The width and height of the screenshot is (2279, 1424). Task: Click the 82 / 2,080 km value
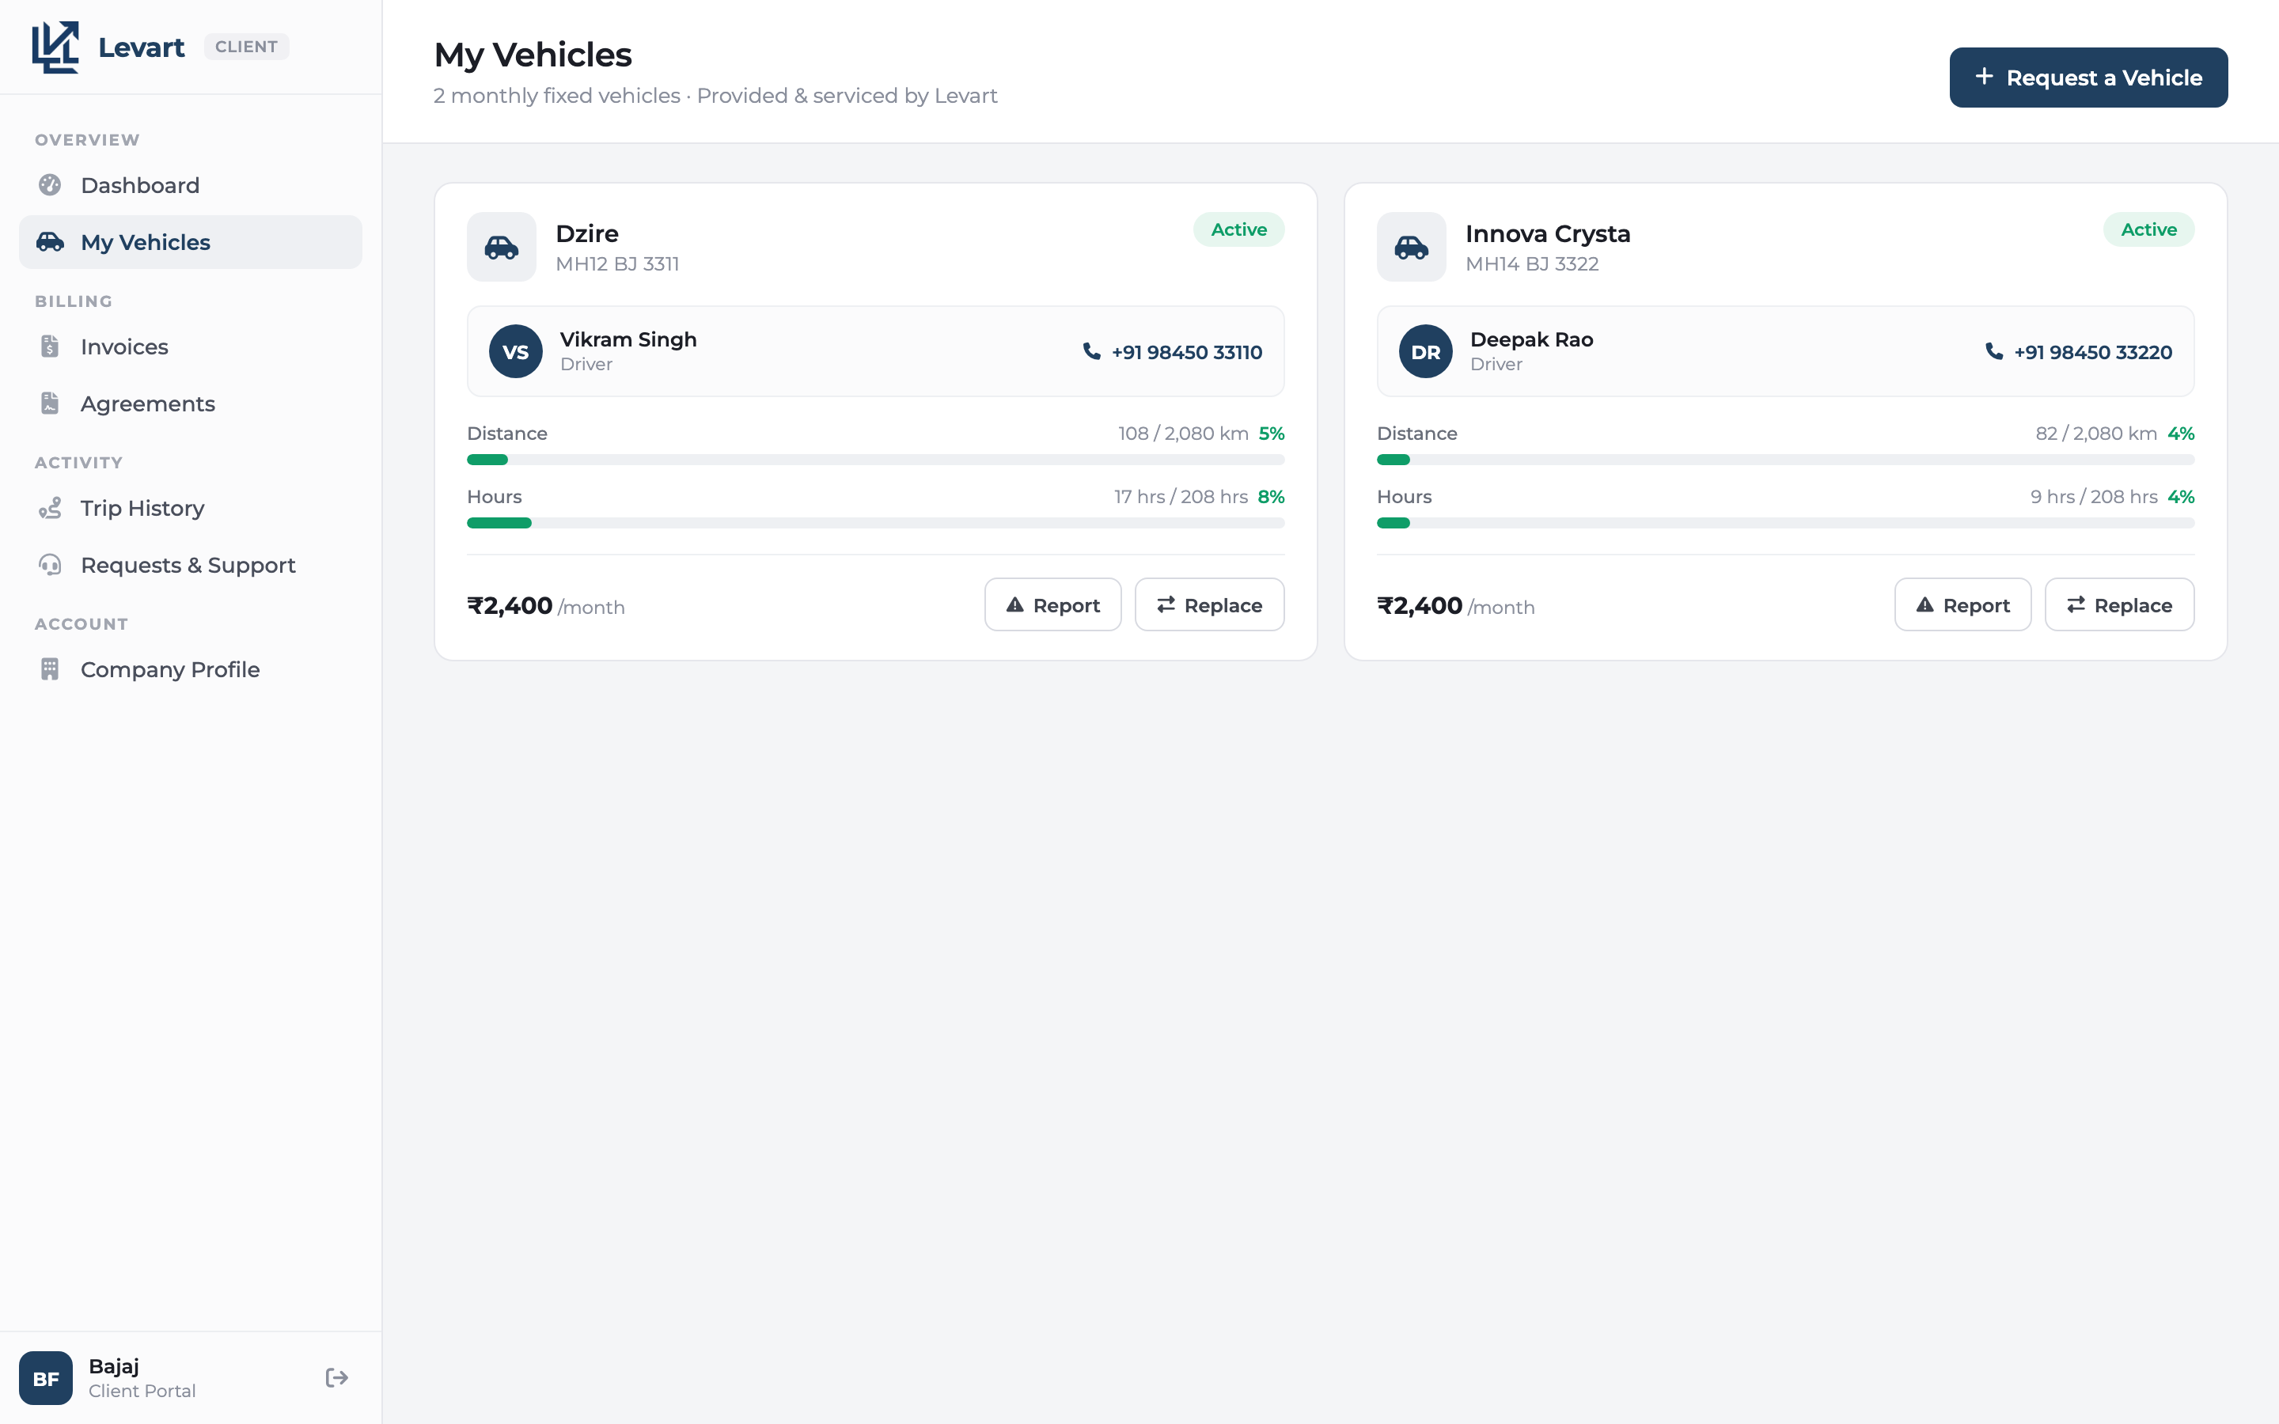[2095, 434]
